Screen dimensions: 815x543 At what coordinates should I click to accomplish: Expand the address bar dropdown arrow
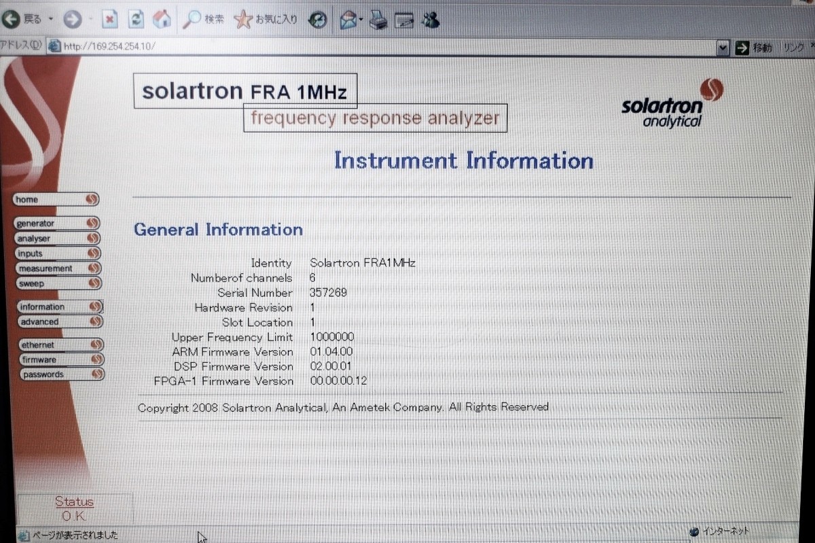tap(723, 48)
